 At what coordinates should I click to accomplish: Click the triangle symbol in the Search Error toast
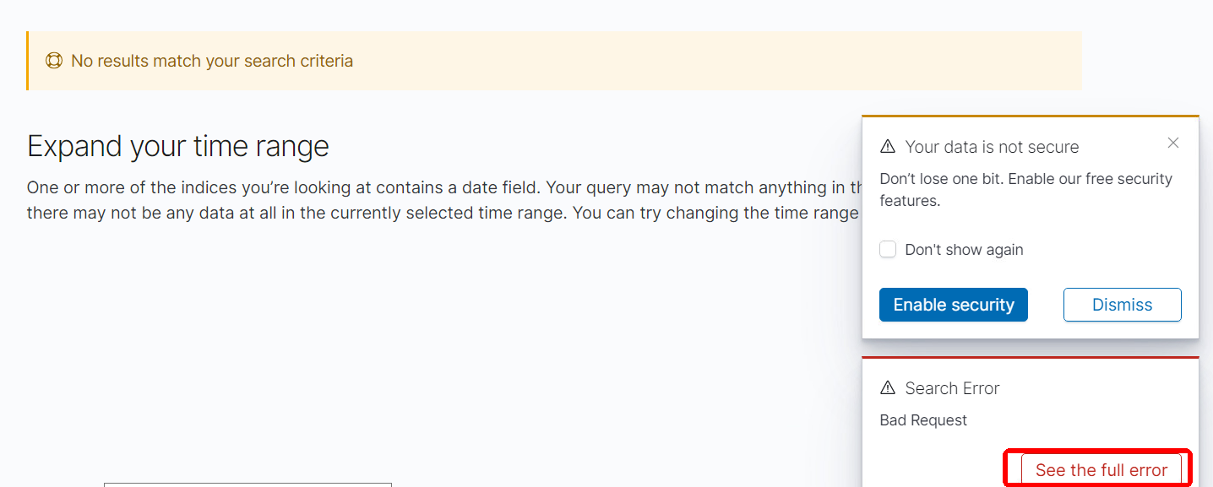887,388
